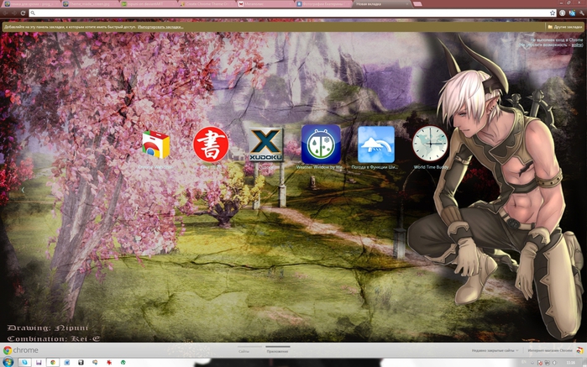This screenshot has height=367, width=587.
Task: Click the round grey extension icon in toolbar
Action: pos(563,13)
